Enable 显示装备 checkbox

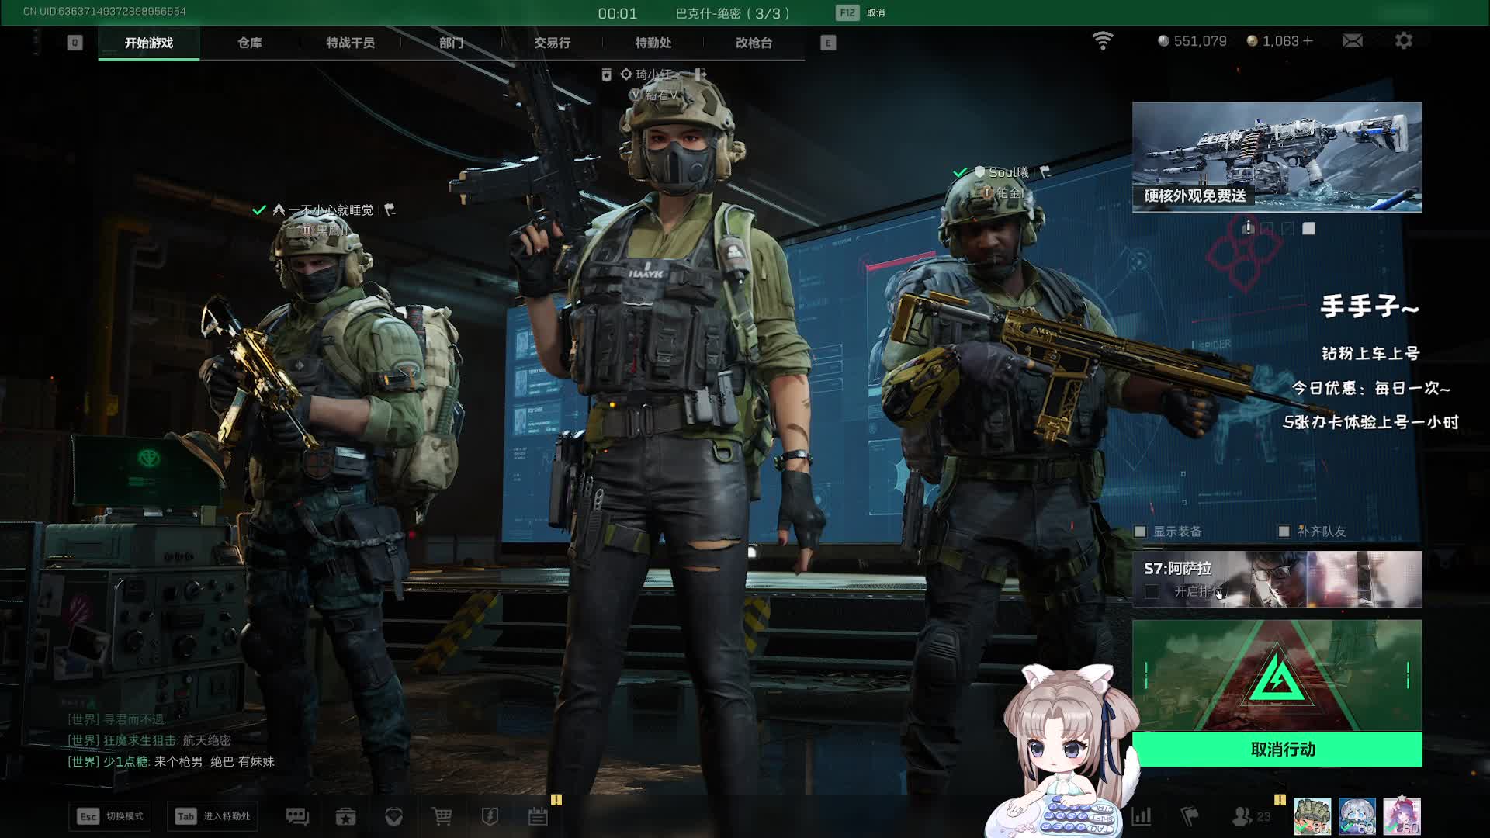(1140, 532)
